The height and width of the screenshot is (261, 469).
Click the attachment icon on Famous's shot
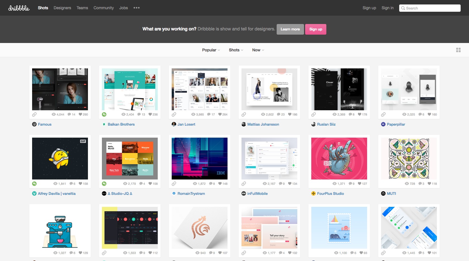click(34, 114)
